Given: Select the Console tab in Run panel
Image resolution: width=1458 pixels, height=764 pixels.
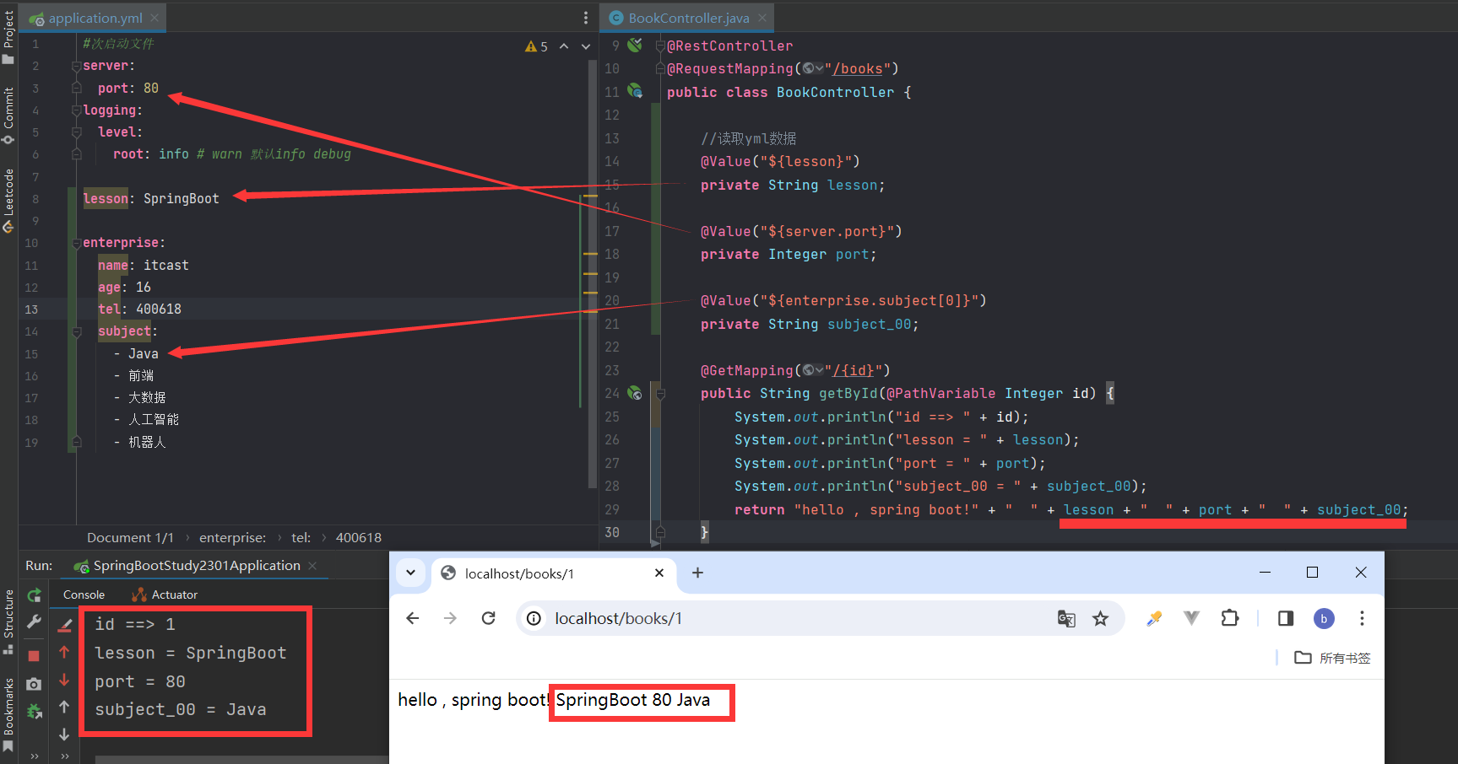Looking at the screenshot, I should 84,595.
